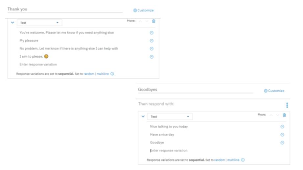Click info icon beside Thank you multiline link
The image size is (303, 170).
112,74
